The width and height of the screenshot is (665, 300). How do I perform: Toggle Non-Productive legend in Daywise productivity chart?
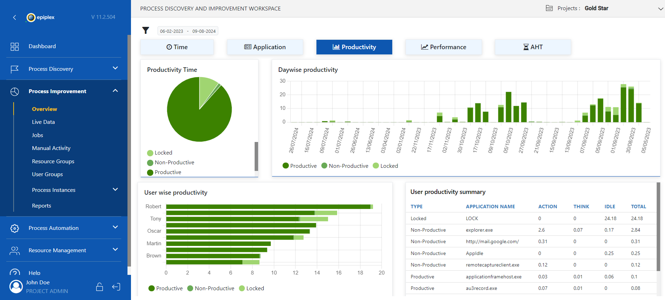pos(345,166)
